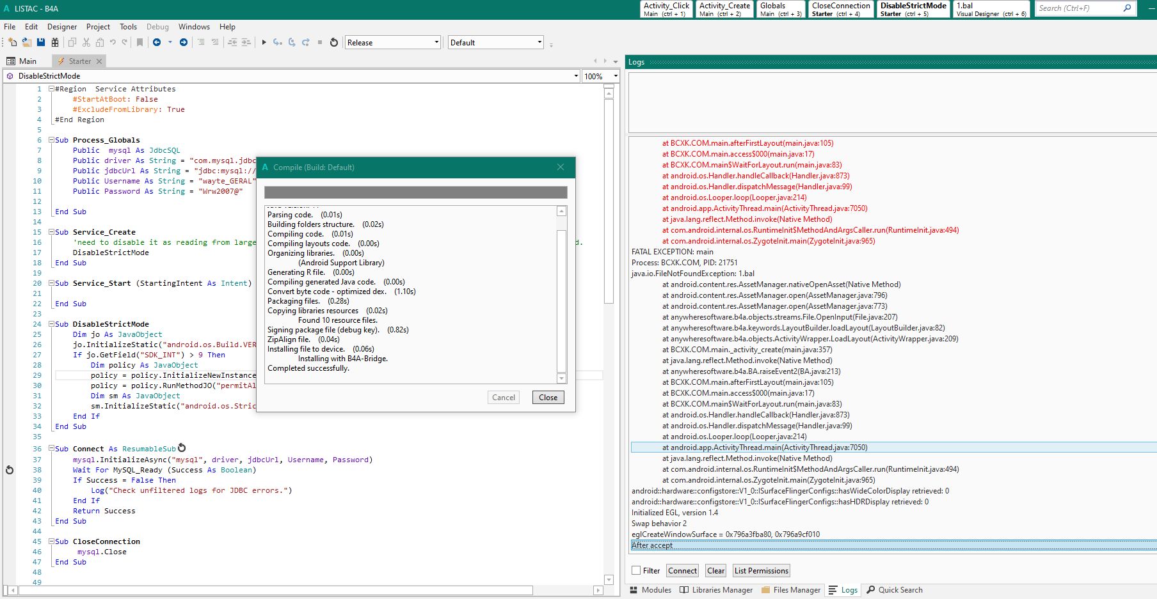
Task: Click the Restart circular-arrow toolbar icon
Action: click(333, 42)
